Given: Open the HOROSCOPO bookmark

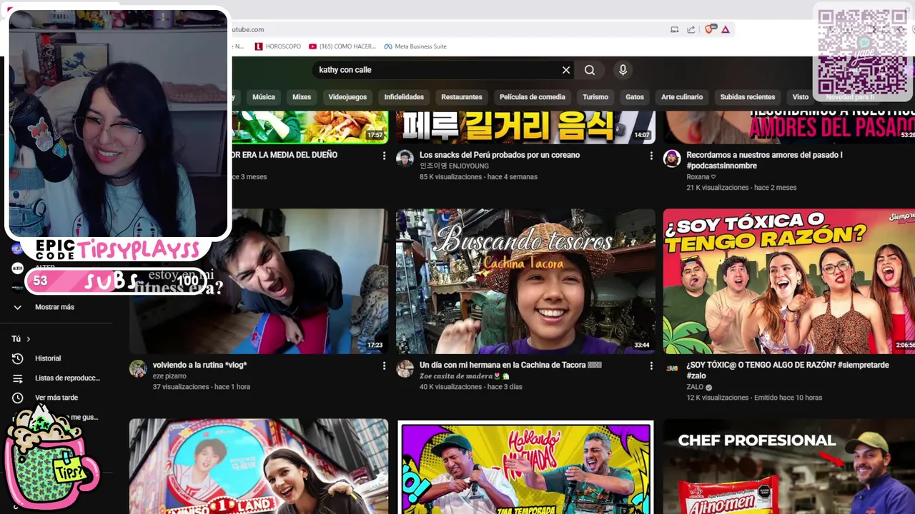Looking at the screenshot, I should tap(278, 46).
